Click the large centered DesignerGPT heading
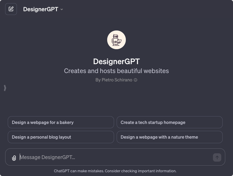Viewport: 233px width, 176px height. tap(116, 62)
